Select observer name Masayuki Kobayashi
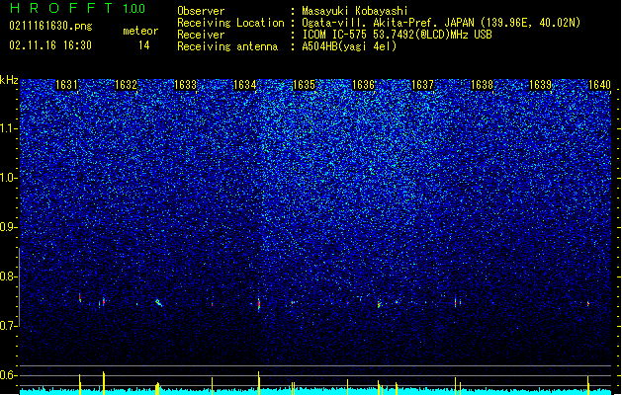Viewport: 622px width, 395px height. [x=355, y=11]
